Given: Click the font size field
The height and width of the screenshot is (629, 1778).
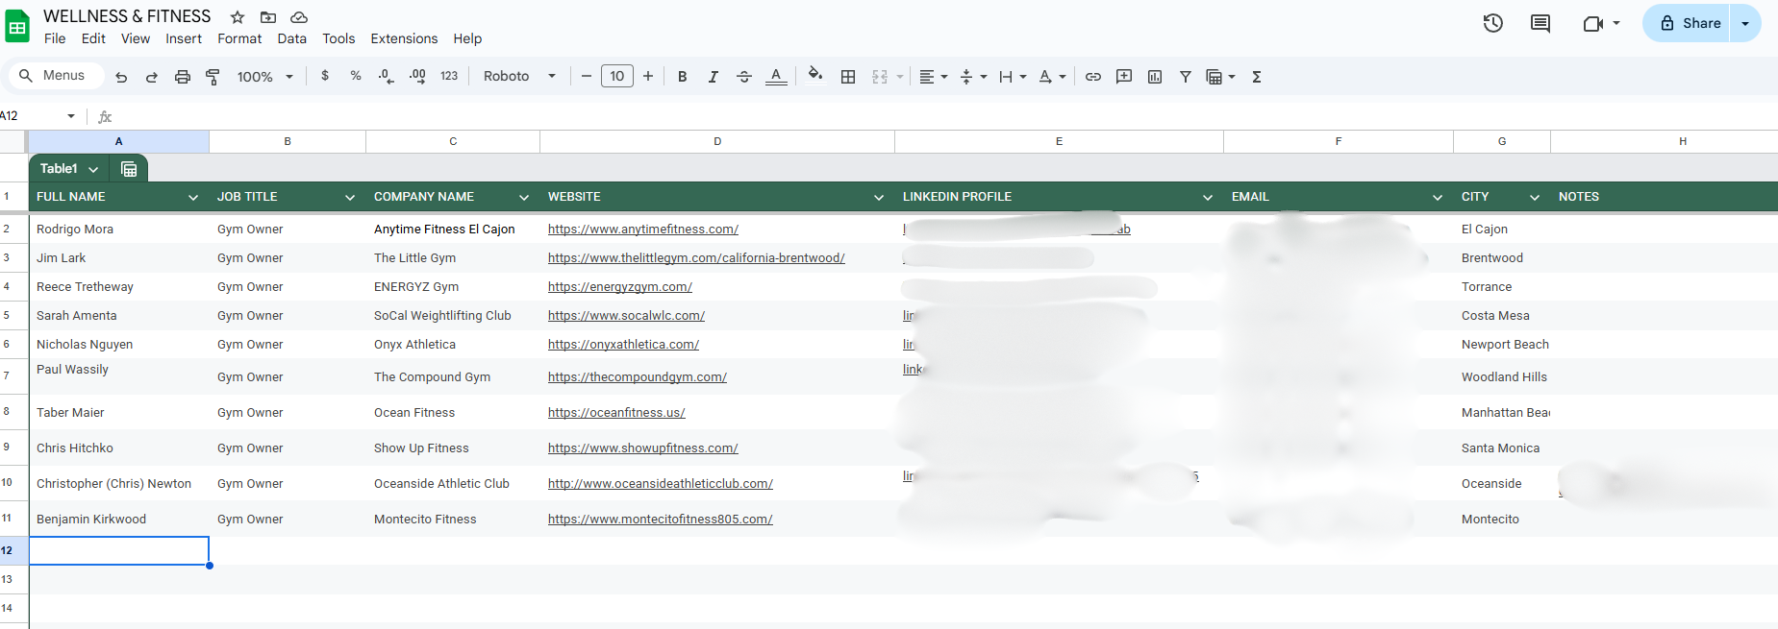Looking at the screenshot, I should pos(617,76).
